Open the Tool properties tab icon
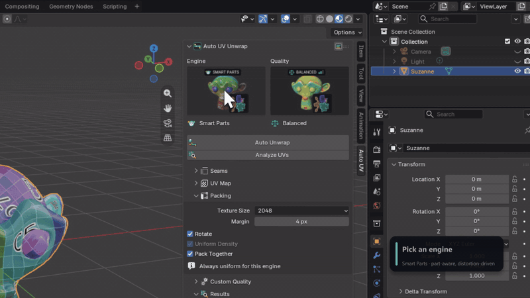Screen dimensions: 530x298 [376, 132]
